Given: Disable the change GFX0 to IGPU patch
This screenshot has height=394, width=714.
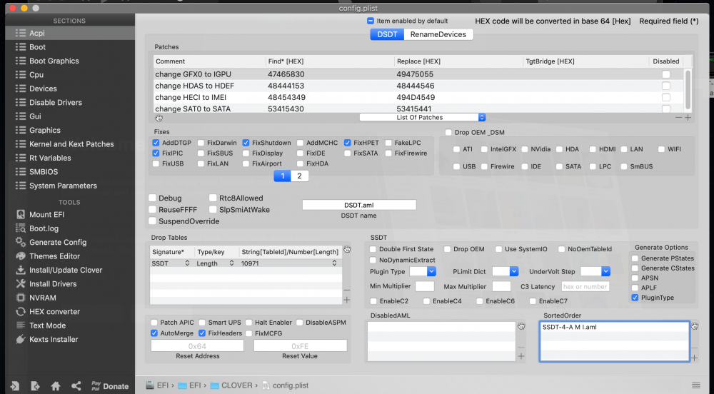Looking at the screenshot, I should click(665, 74).
